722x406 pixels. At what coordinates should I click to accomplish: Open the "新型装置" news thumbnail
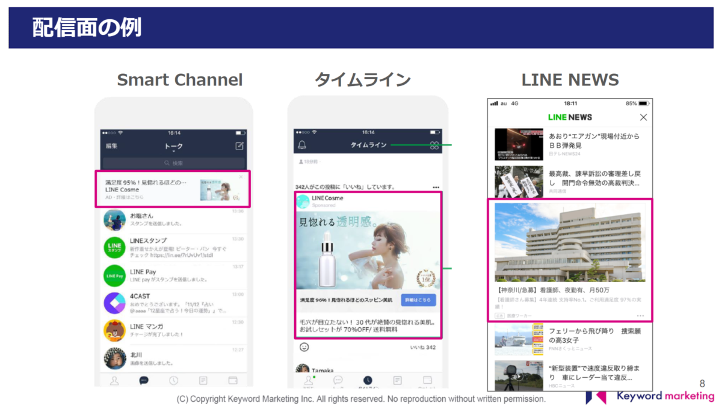[519, 375]
